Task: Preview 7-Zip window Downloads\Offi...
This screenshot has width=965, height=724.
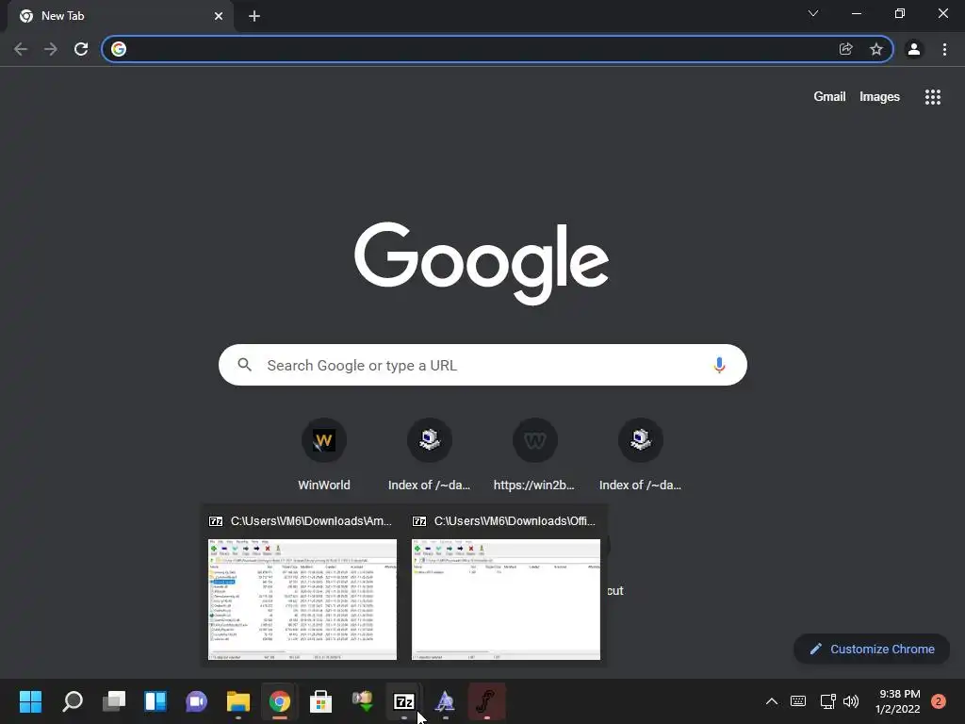Action: pyautogui.click(x=506, y=586)
